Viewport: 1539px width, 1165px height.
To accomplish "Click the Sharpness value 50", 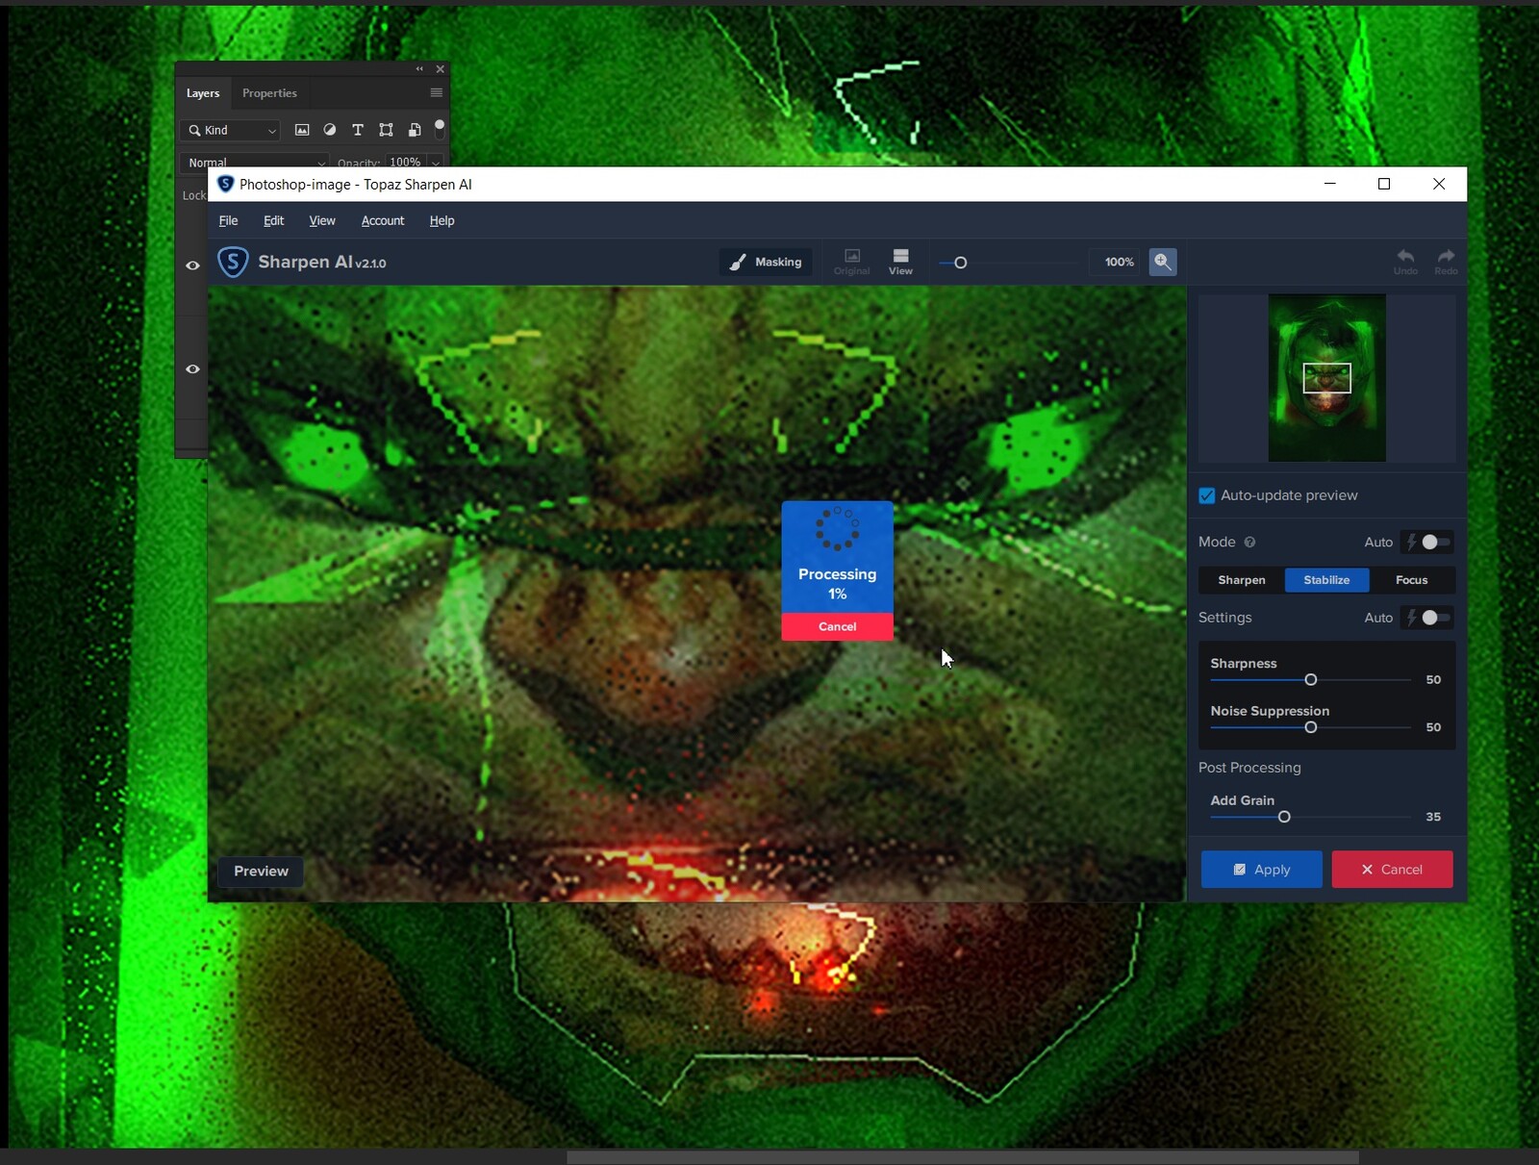I will (x=1433, y=680).
